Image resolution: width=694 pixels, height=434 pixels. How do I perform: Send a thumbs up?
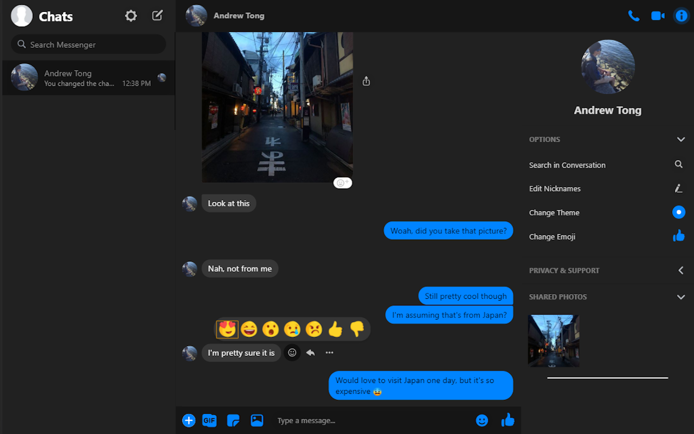tap(507, 420)
